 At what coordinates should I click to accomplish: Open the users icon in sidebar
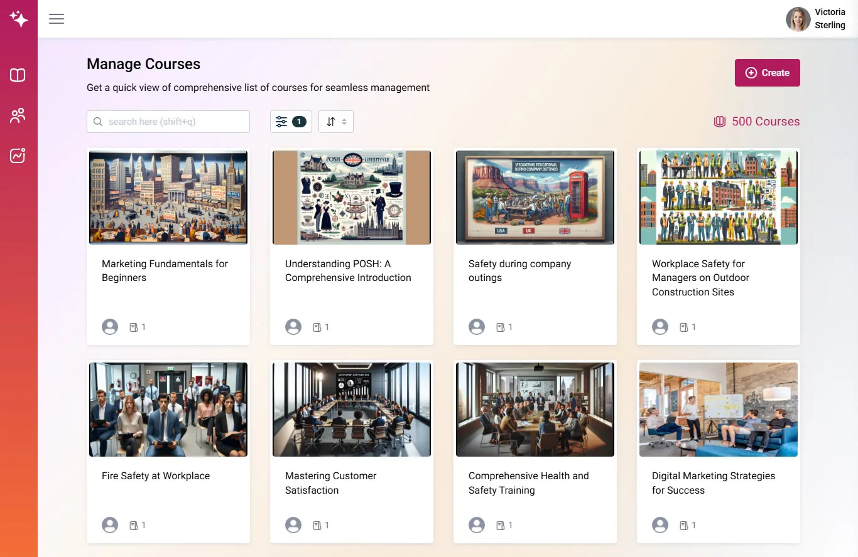click(x=18, y=115)
